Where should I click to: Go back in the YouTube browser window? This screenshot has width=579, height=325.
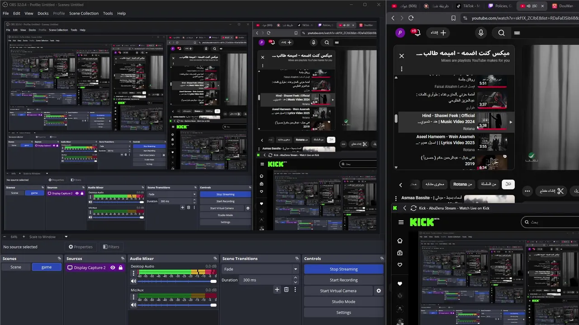tap(393, 18)
